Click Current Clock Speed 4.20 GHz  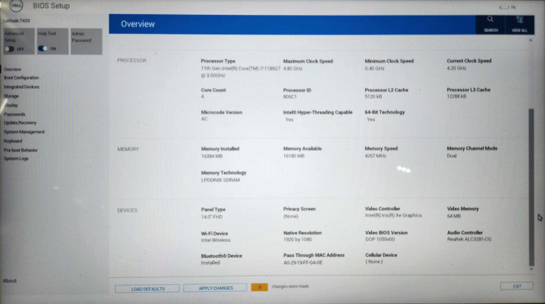click(456, 69)
